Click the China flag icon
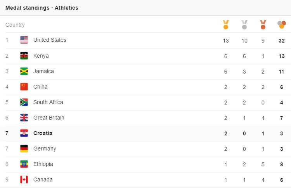This screenshot has width=291, height=188. (24, 87)
